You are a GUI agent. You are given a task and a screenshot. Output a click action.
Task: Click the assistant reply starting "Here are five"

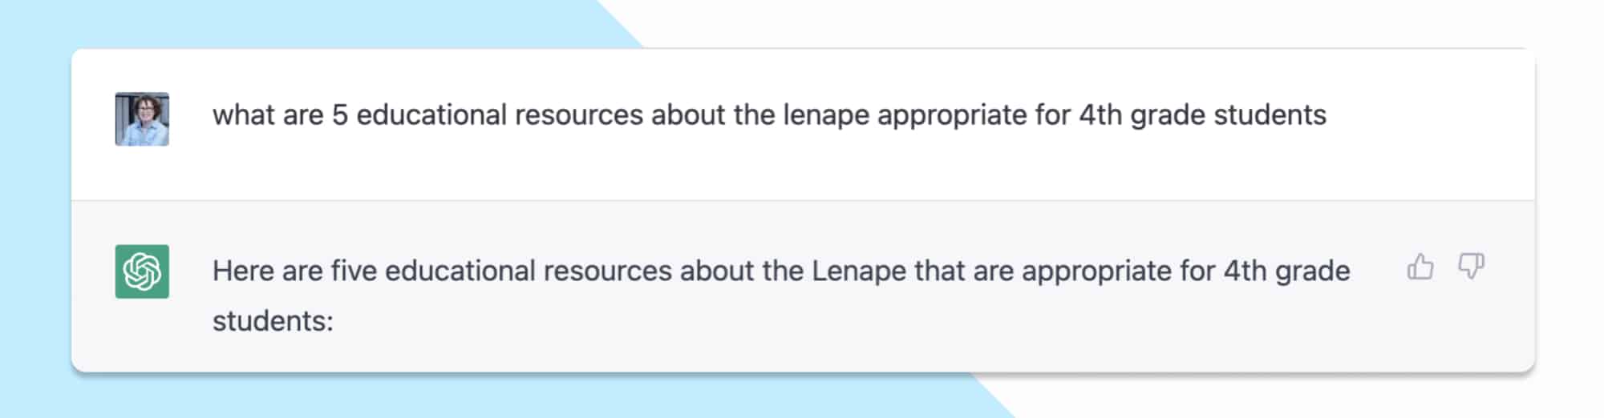tap(780, 271)
